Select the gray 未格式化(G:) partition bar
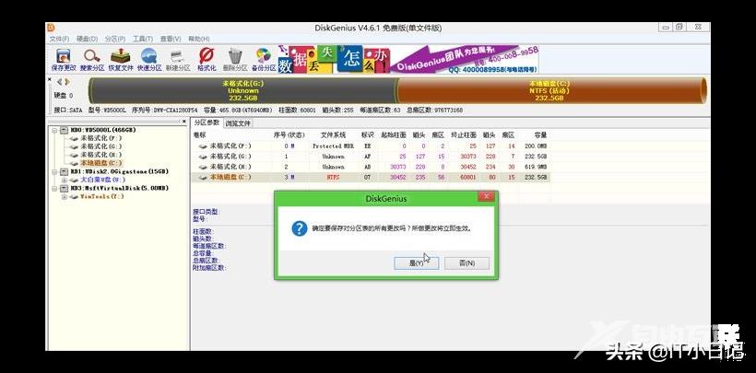756x373 pixels. [x=242, y=90]
